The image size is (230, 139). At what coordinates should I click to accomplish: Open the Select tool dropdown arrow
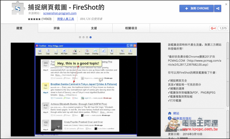79,52
